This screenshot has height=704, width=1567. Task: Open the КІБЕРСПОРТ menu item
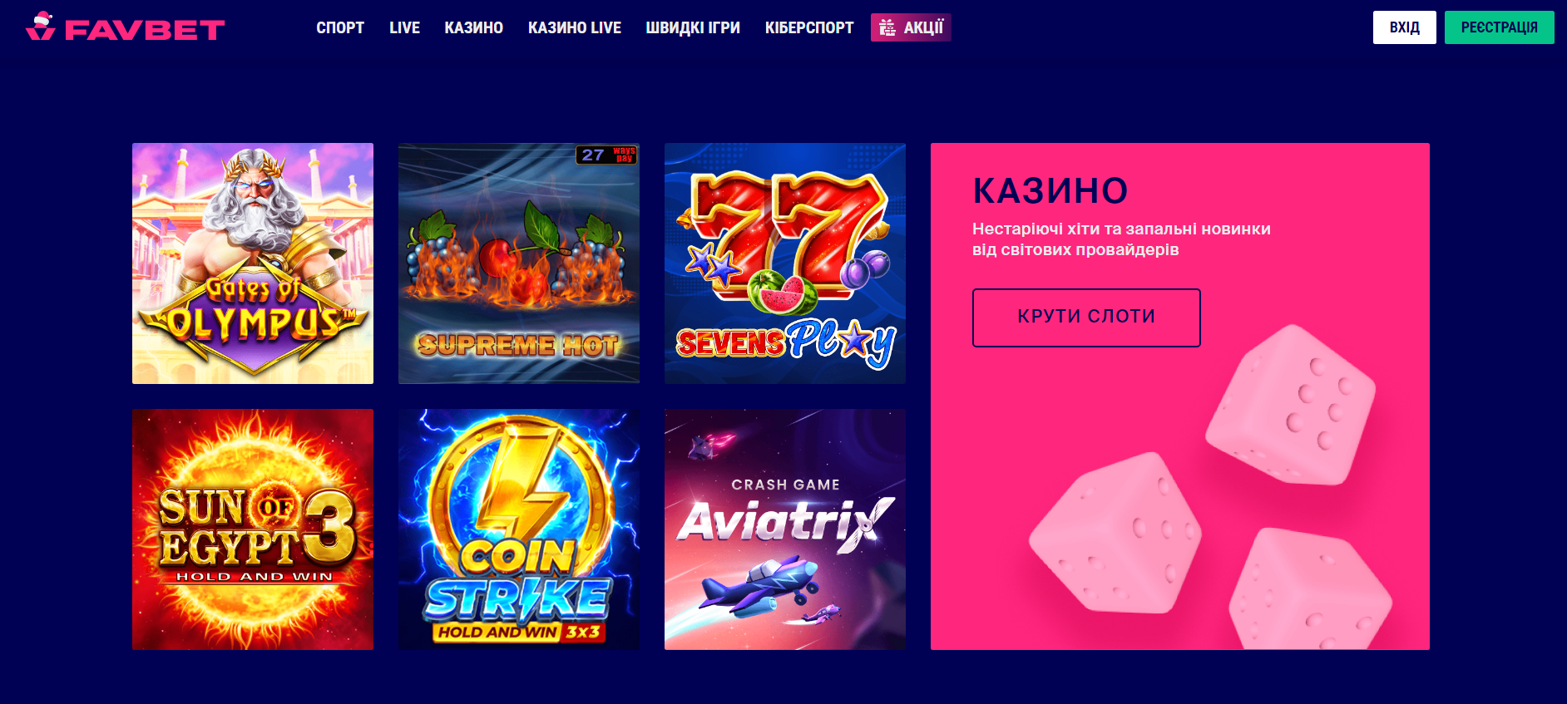click(x=809, y=27)
